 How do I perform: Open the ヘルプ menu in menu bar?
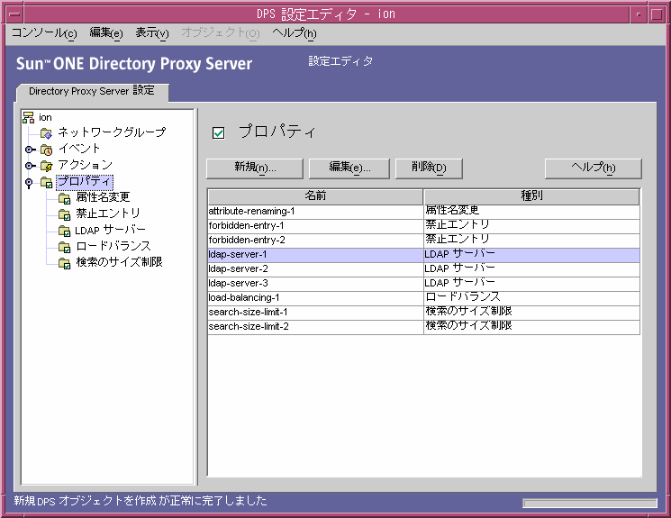(295, 33)
